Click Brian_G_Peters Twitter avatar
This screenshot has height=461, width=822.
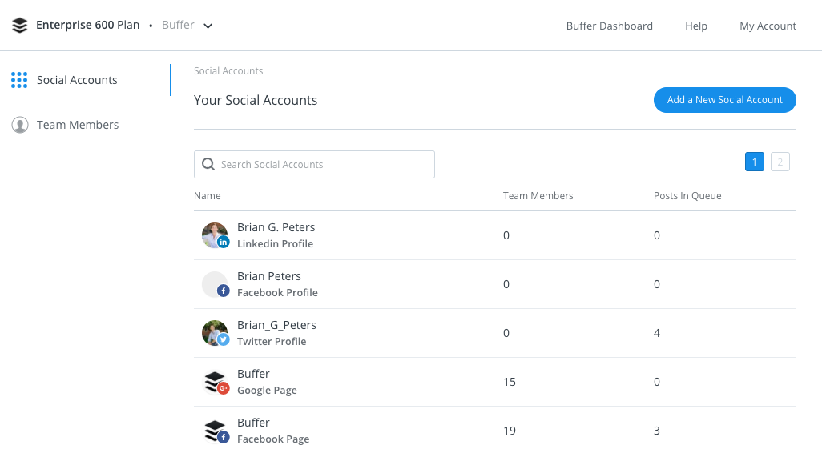[x=215, y=333]
